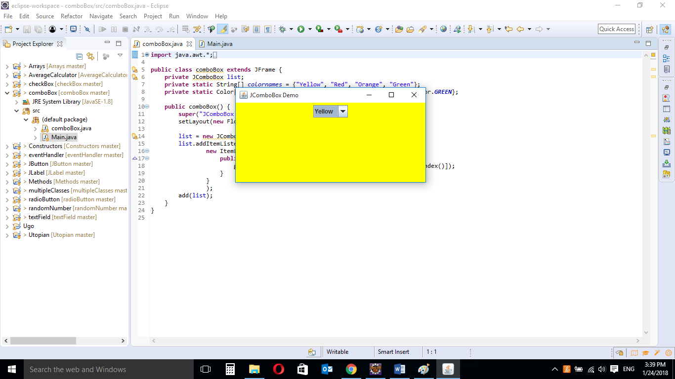Toggle Link with Editor in Project Explorer
The width and height of the screenshot is (675, 379).
tap(90, 56)
